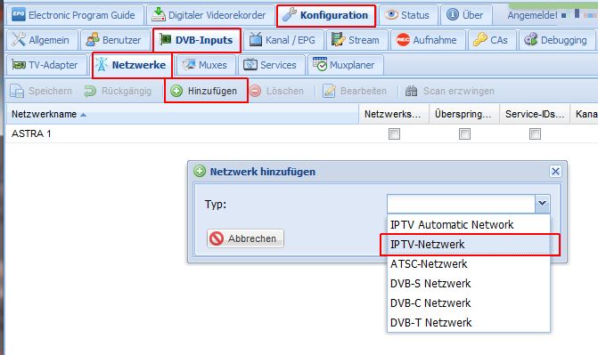Toggle ASTRA 1 Service-IDs checkbox
The image size is (598, 355).
535,134
